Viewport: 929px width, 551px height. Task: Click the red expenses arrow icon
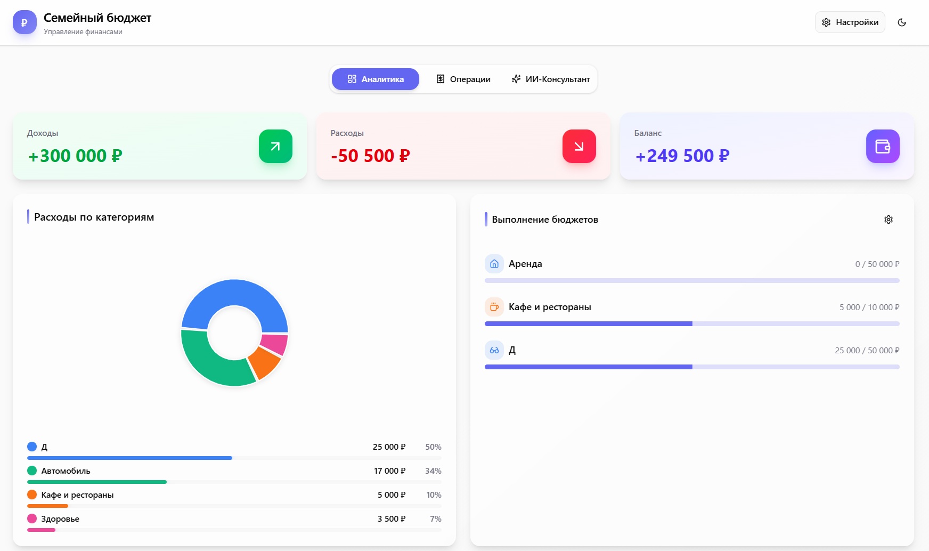579,146
